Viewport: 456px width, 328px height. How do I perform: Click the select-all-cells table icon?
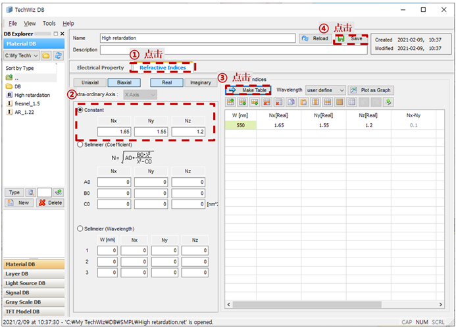340,102
